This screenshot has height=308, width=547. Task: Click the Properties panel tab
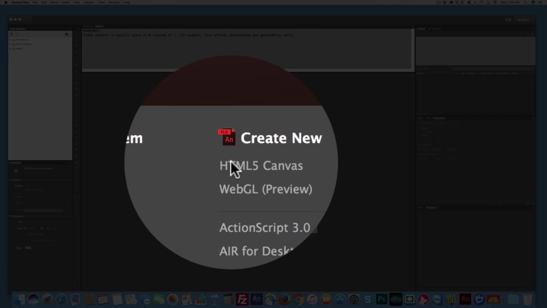(15, 163)
